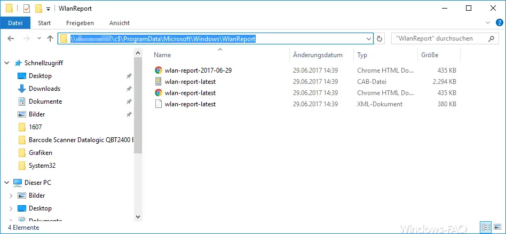The image size is (506, 234).
Task: Select Dieser PC in navigation pane
Action: 37,183
